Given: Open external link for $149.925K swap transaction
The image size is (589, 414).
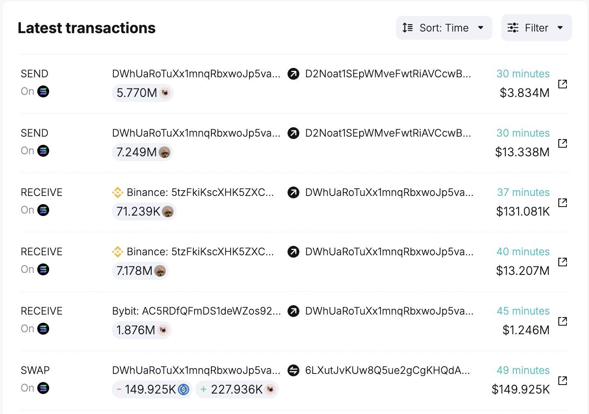Looking at the screenshot, I should (x=563, y=380).
